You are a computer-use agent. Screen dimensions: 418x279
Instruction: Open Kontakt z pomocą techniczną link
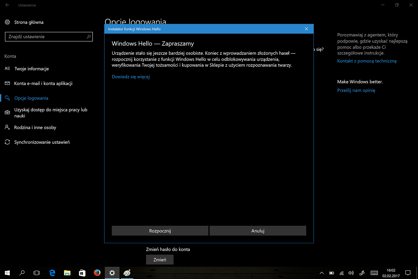367,61
